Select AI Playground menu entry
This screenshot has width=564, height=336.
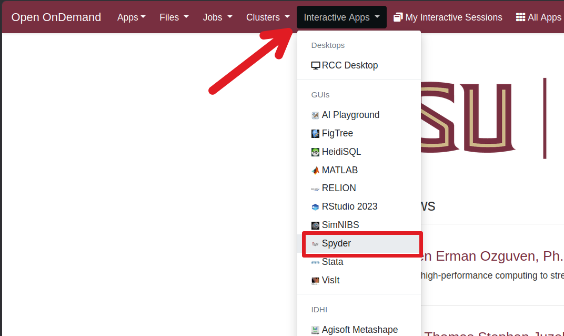click(x=359, y=115)
